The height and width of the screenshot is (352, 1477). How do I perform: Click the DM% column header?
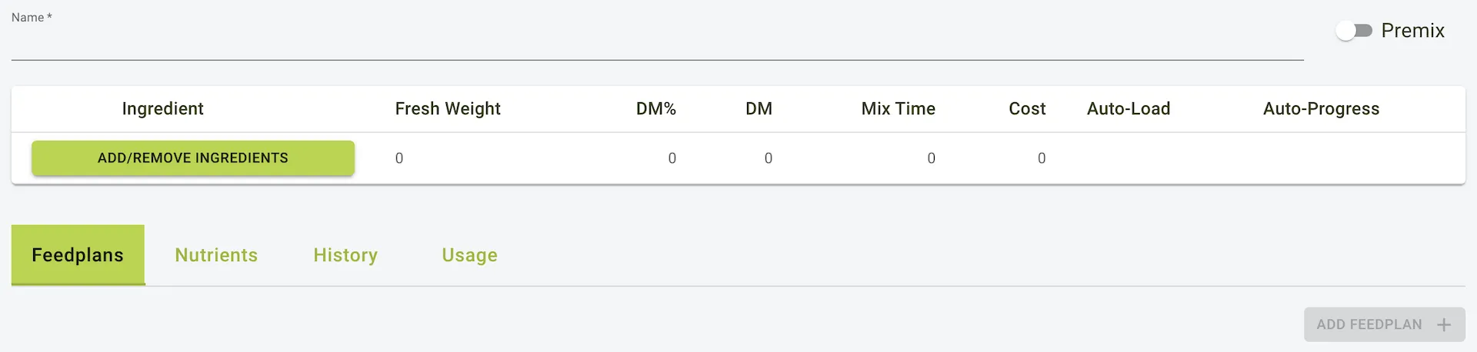[655, 109]
